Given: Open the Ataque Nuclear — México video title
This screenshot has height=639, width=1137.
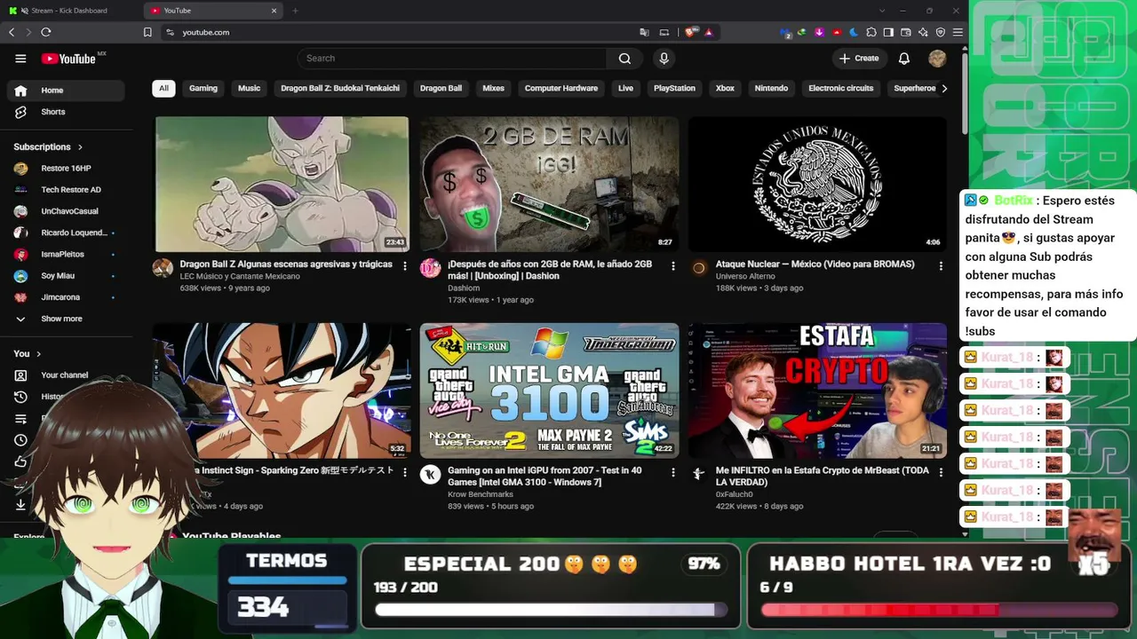Looking at the screenshot, I should point(815,264).
